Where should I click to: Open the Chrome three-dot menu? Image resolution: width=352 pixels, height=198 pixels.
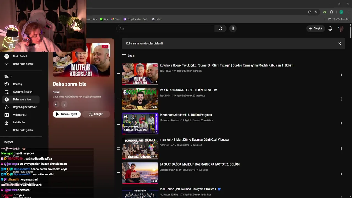(x=348, y=12)
